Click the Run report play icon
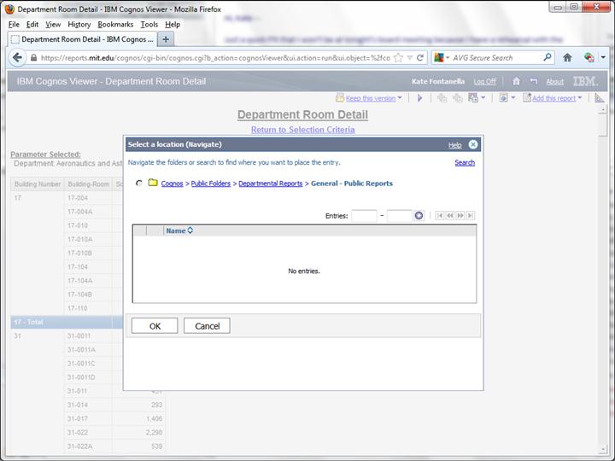 pyautogui.click(x=419, y=98)
